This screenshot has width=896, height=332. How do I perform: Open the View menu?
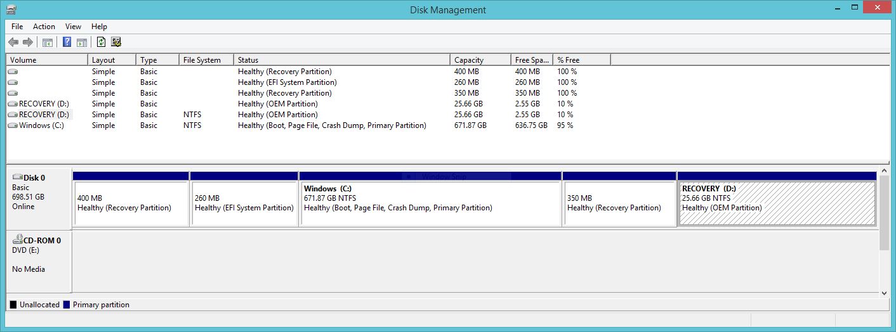73,27
